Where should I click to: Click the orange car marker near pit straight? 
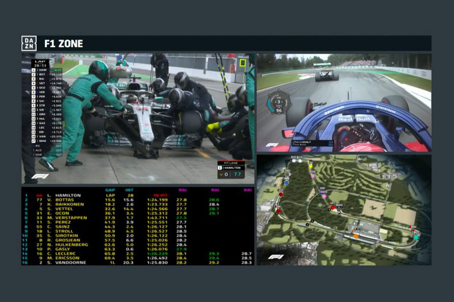pyautogui.click(x=356, y=235)
